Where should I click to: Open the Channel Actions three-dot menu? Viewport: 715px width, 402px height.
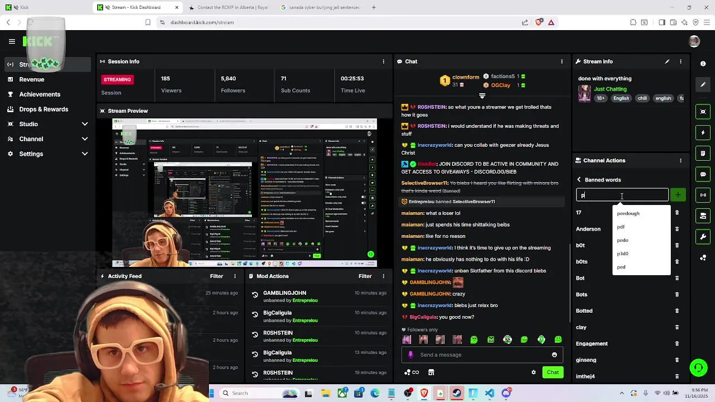680,160
